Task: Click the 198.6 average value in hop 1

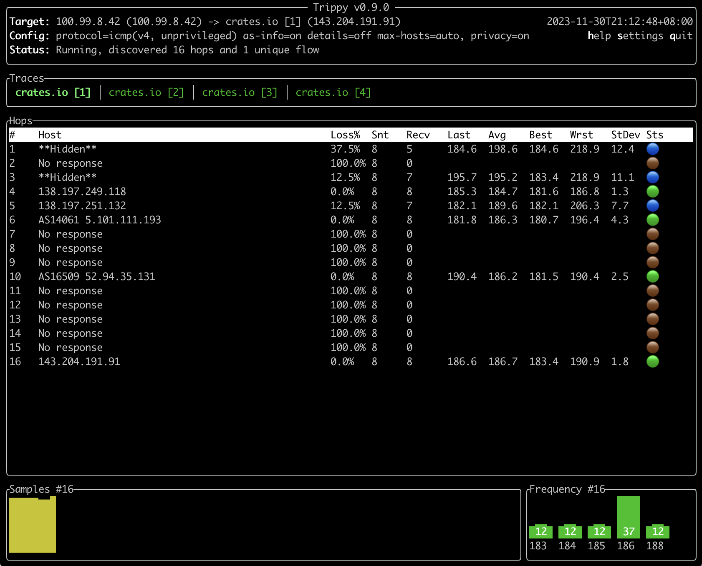Action: click(x=503, y=149)
